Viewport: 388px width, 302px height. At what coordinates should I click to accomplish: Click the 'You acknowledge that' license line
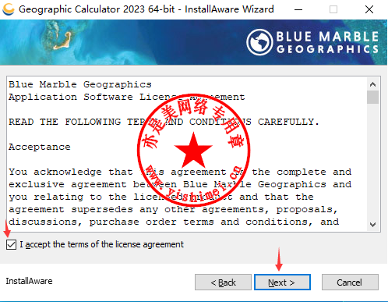point(180,172)
